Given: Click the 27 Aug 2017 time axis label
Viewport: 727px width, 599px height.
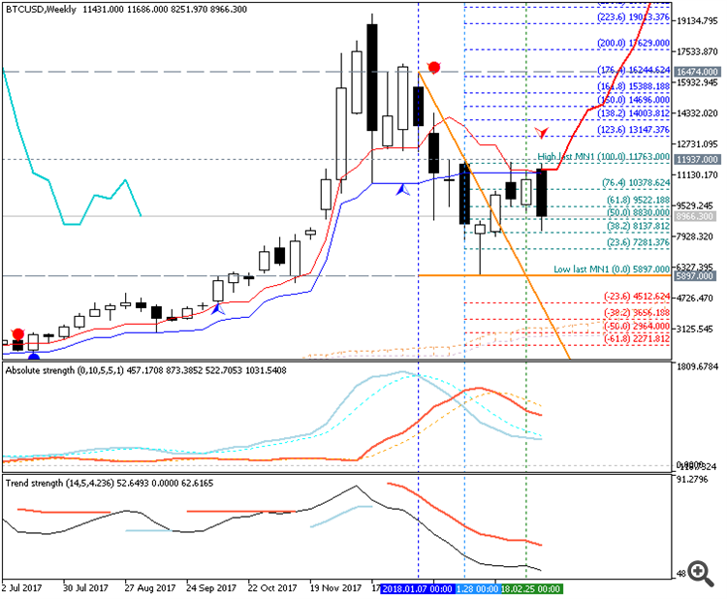Looking at the screenshot, I should 149,588.
